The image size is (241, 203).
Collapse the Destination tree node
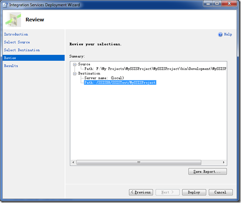[x=75, y=74]
